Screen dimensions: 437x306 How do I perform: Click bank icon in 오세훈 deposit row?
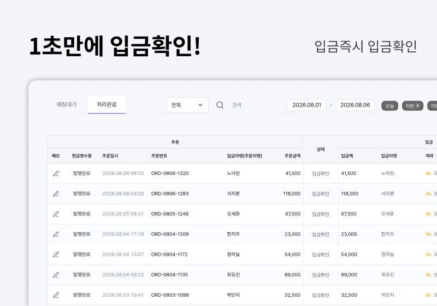coord(428,214)
